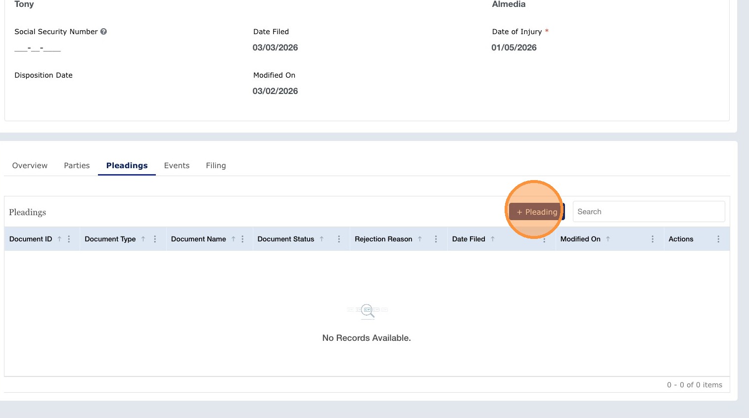Sort by Document ID arrow
The width and height of the screenshot is (749, 418).
(59, 239)
